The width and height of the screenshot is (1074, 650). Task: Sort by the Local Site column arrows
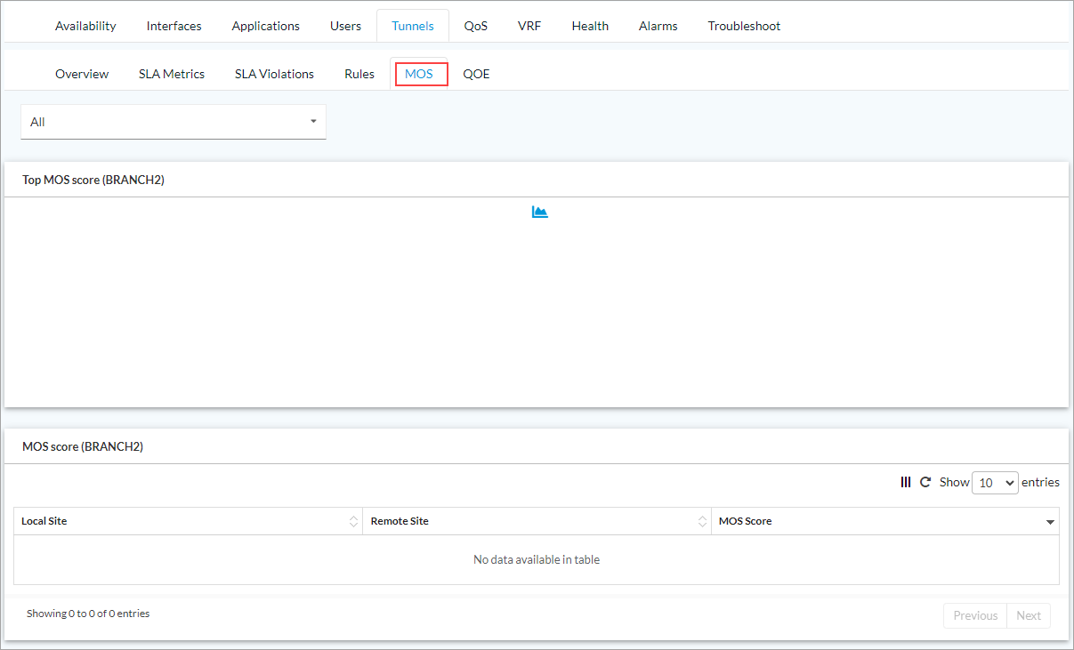pyautogui.click(x=353, y=521)
